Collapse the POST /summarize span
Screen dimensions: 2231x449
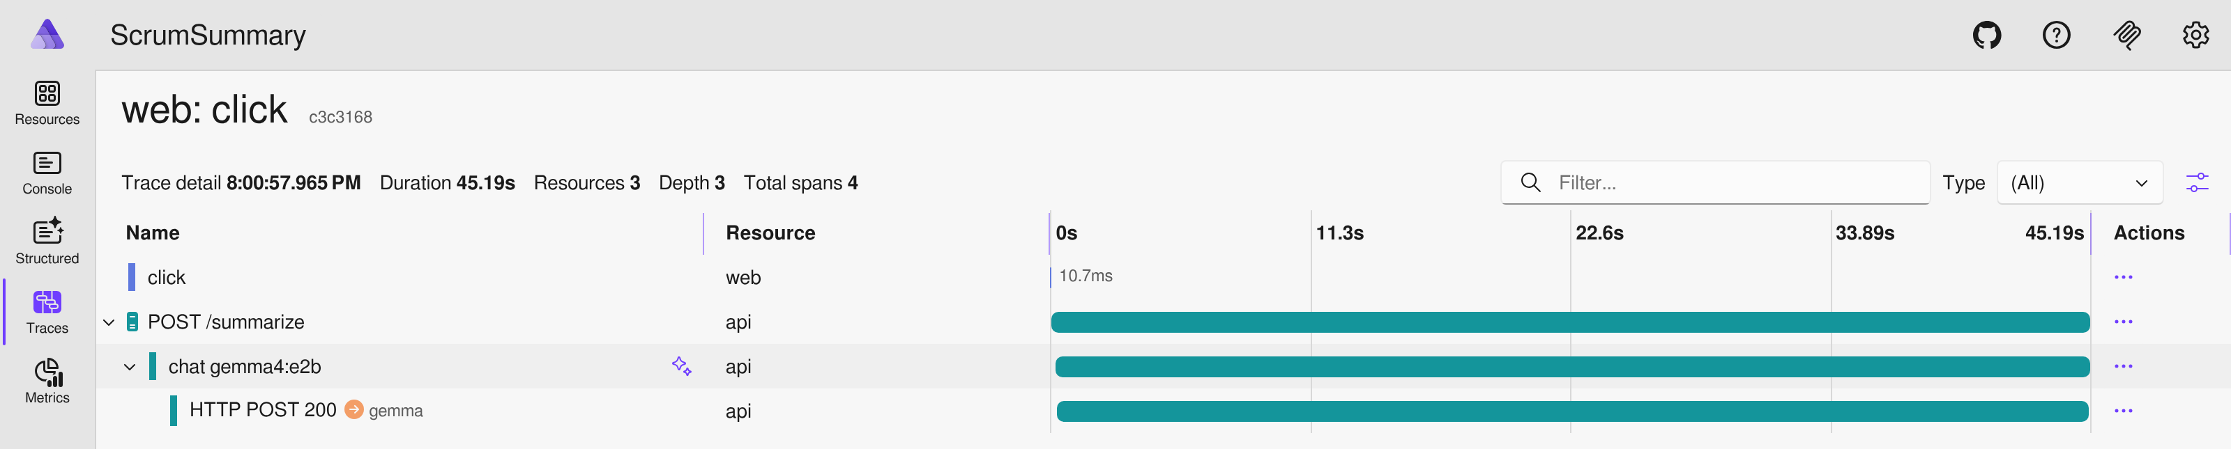(109, 323)
